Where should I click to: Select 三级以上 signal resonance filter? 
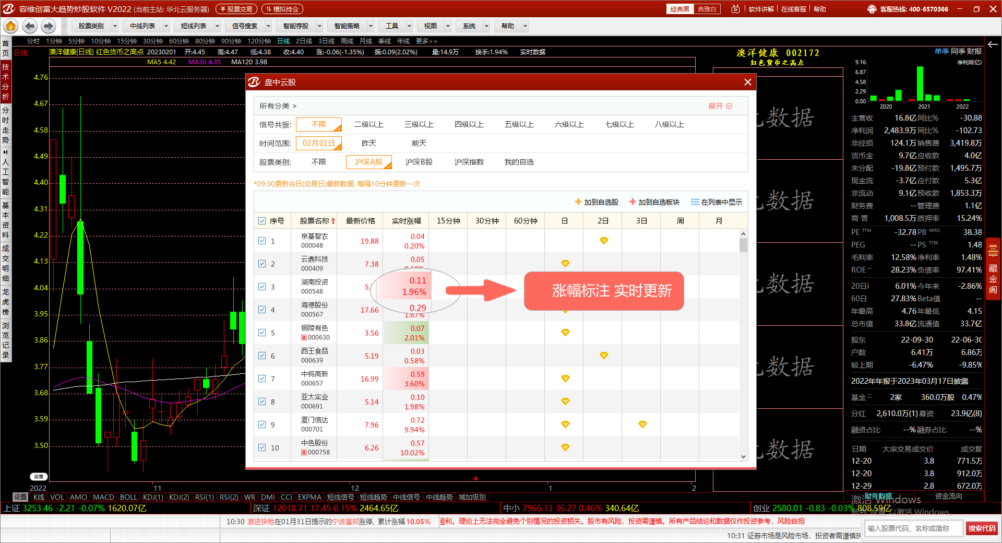click(x=419, y=124)
